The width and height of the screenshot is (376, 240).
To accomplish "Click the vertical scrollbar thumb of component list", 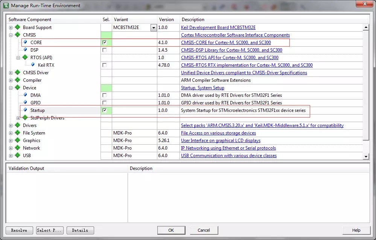I will (366, 85).
